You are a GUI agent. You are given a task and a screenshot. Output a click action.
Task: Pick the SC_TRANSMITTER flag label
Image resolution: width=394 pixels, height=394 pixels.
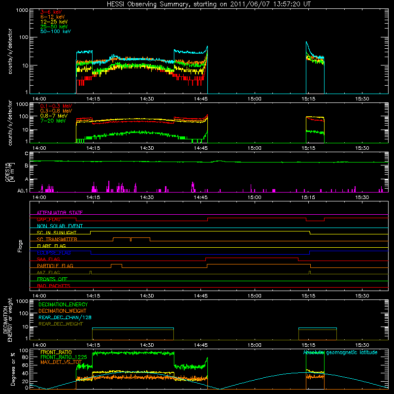click(x=57, y=239)
